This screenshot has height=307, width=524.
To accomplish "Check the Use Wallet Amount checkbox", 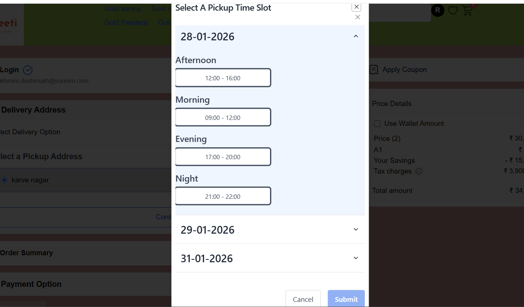I will coord(377,124).
